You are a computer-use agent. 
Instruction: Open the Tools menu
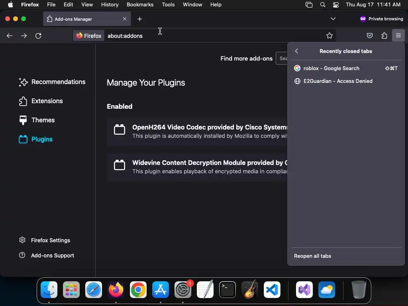168,4
